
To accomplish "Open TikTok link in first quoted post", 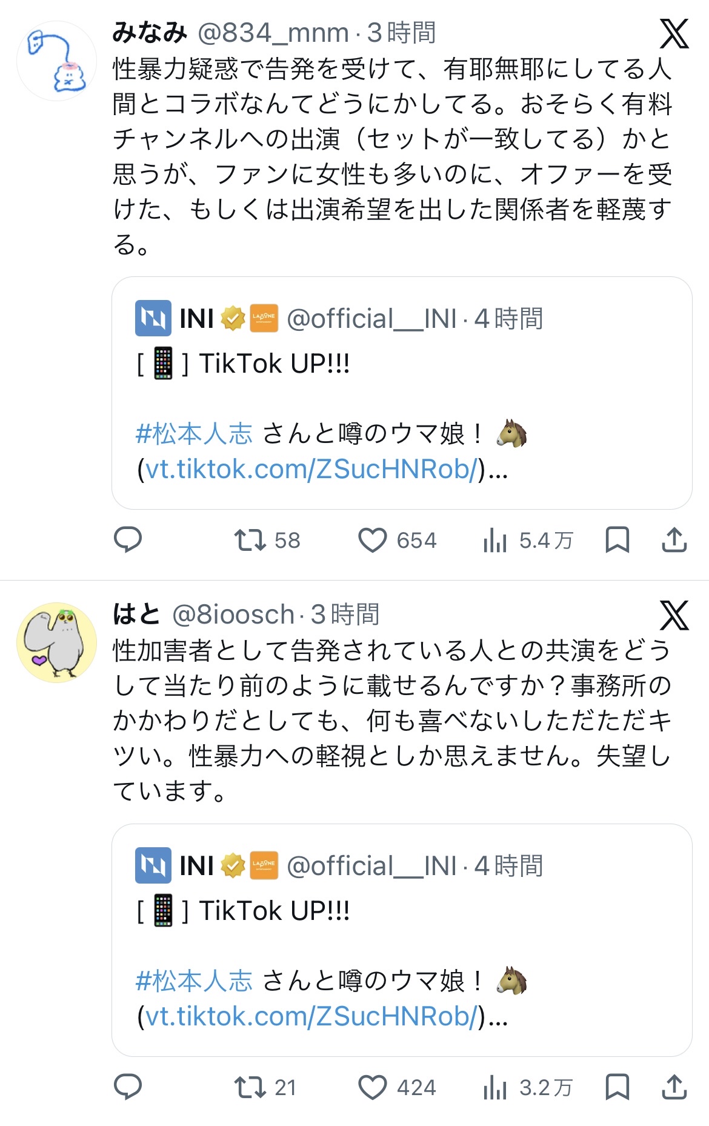I will pos(311,469).
